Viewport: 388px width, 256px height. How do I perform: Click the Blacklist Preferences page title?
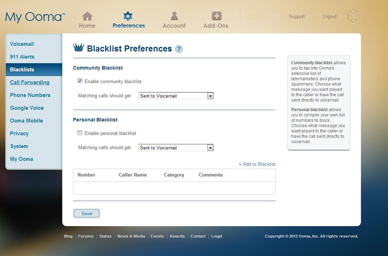pyautogui.click(x=130, y=49)
